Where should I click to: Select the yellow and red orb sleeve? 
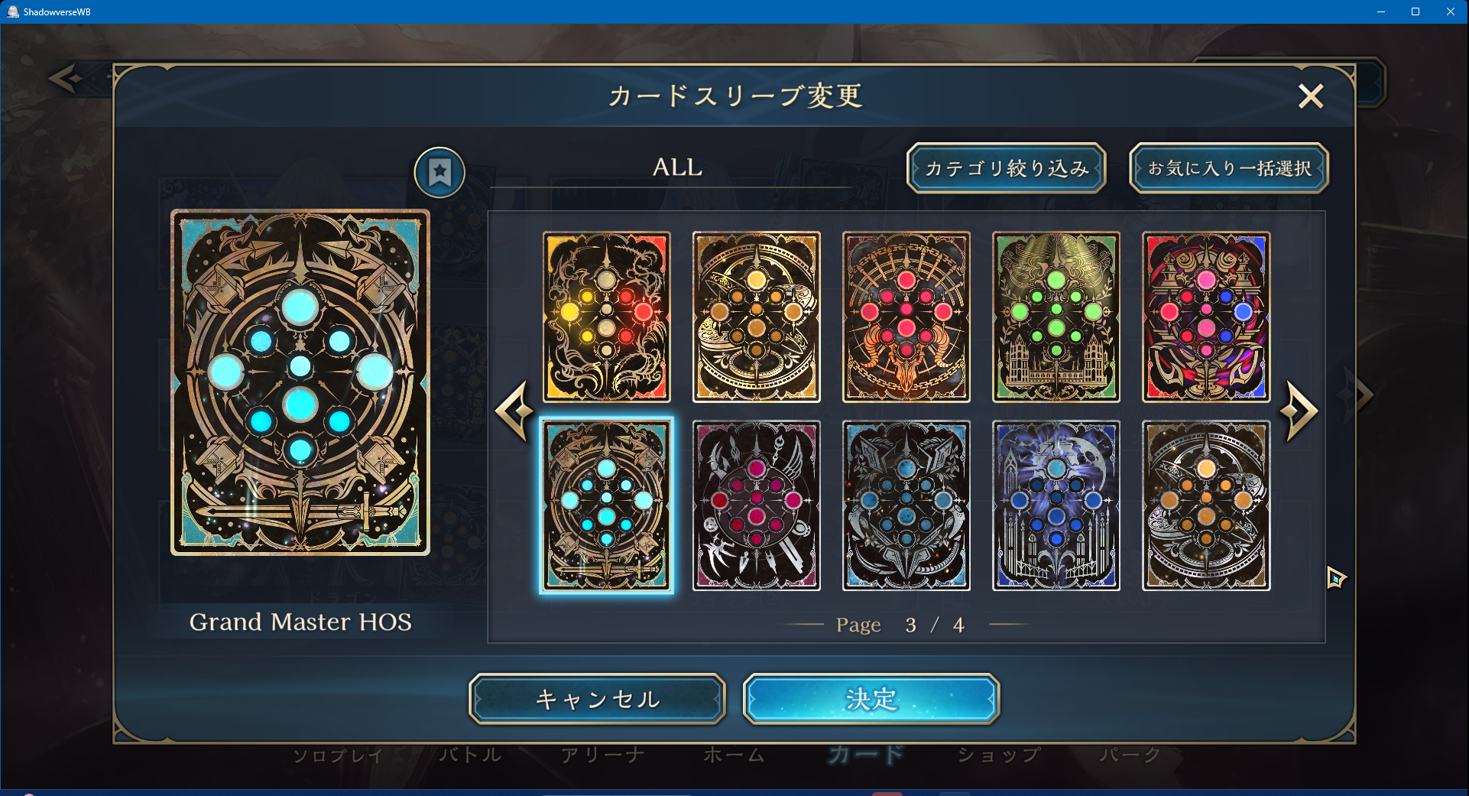pos(607,317)
